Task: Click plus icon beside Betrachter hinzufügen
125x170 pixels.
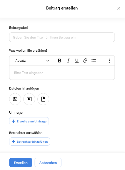Action: point(14,142)
